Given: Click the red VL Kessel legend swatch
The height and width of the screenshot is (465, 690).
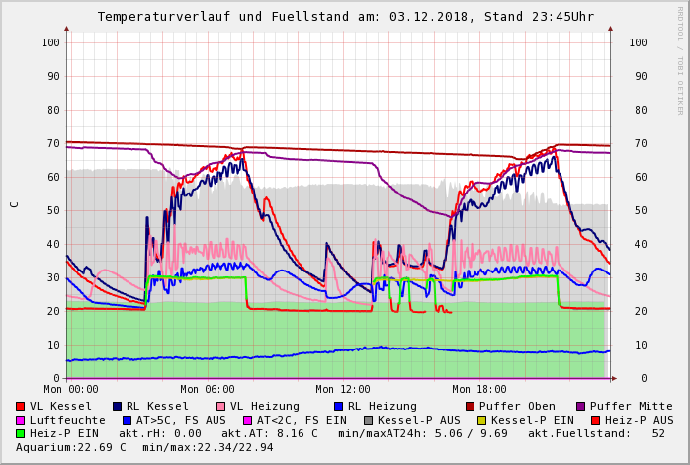Looking at the screenshot, I should pyautogui.click(x=20, y=406).
